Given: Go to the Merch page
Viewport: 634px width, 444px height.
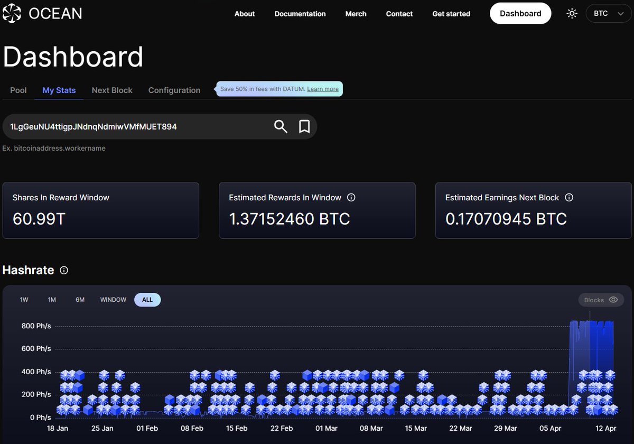Looking at the screenshot, I should coord(356,14).
